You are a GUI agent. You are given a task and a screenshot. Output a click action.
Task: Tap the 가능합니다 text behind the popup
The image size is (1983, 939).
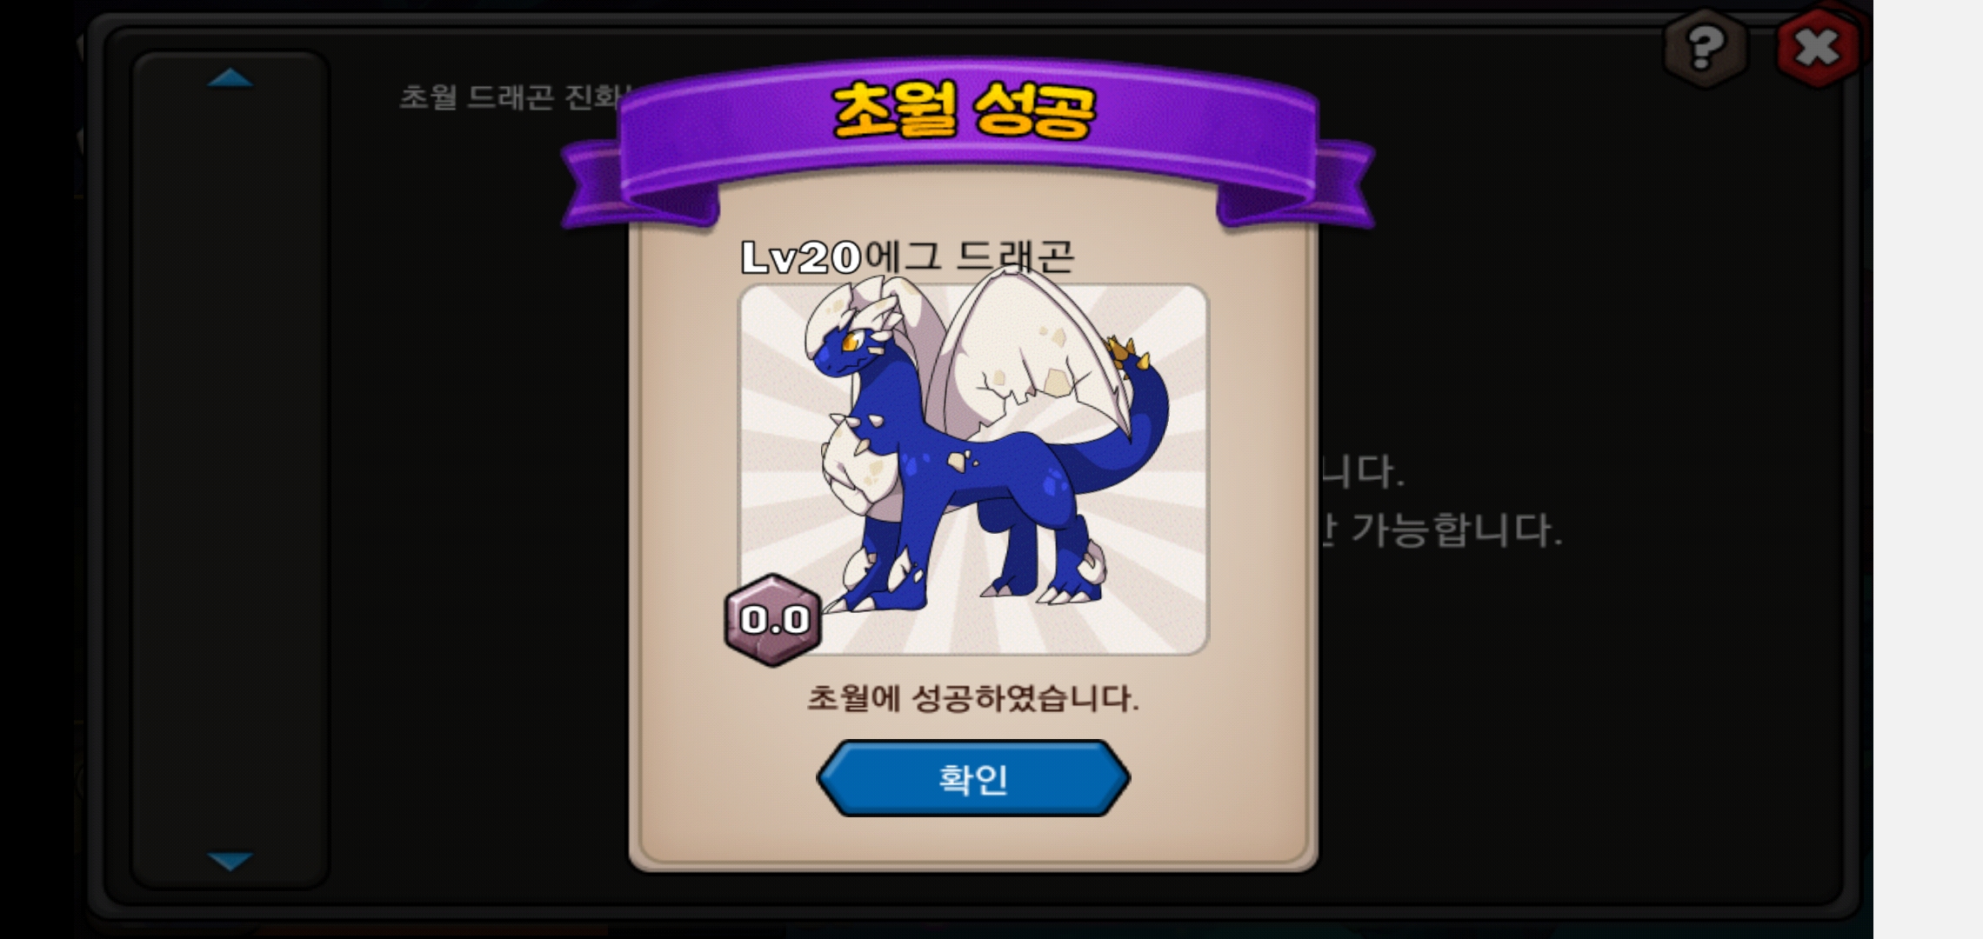[1457, 529]
